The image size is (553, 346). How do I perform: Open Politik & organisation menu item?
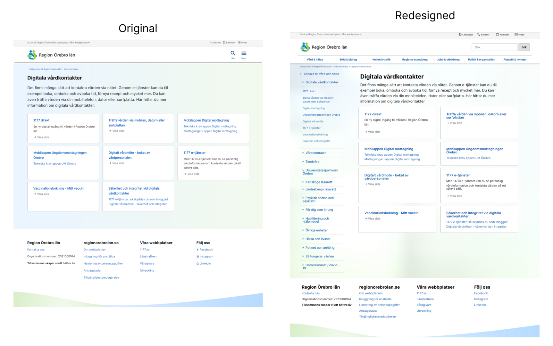481,60
